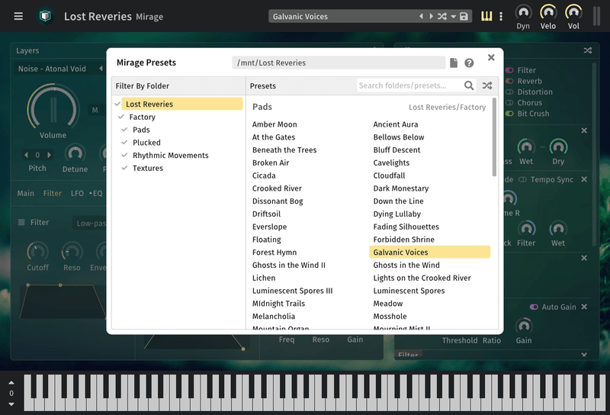
Task: Open the Noise - Atonal Void layer selector
Action: coord(53,69)
